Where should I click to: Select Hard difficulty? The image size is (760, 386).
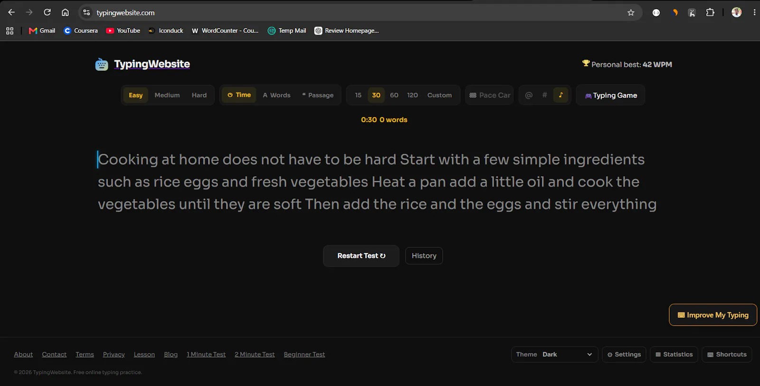[x=199, y=95]
